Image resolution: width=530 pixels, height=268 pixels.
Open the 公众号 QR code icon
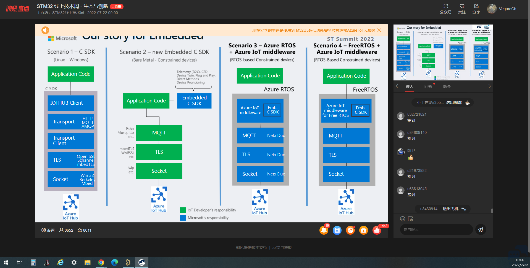pyautogui.click(x=446, y=9)
